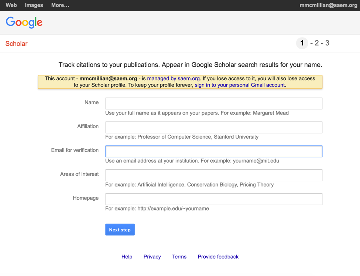This screenshot has width=360, height=276.
Task: Click into the Affiliation text box
Action: [x=213, y=127]
